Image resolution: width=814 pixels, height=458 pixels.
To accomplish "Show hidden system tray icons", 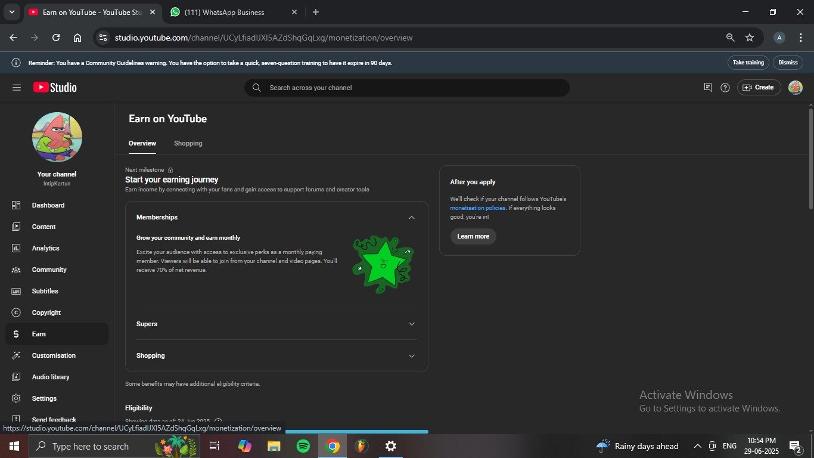I will tap(697, 446).
